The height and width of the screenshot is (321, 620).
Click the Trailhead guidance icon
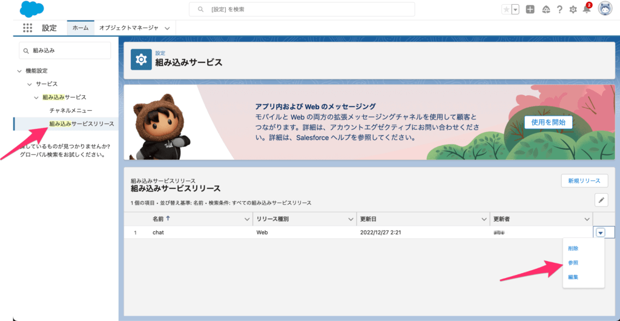click(x=546, y=10)
